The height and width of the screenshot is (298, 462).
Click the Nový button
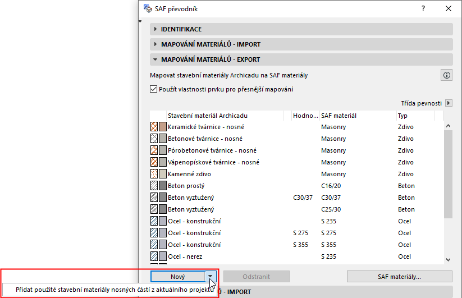(177, 277)
